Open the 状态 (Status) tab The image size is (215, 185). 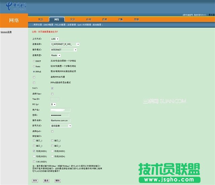41,19
